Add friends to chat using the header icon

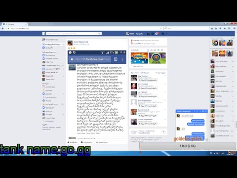(x=195, y=111)
